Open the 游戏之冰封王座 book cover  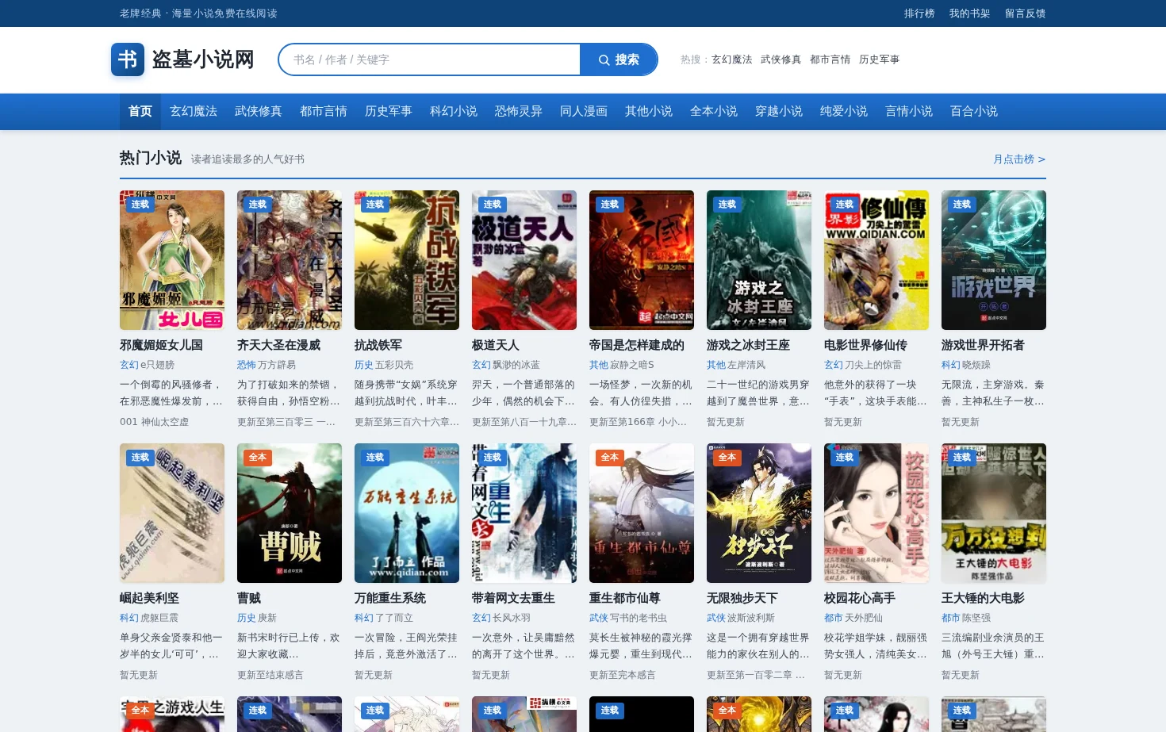pos(759,260)
